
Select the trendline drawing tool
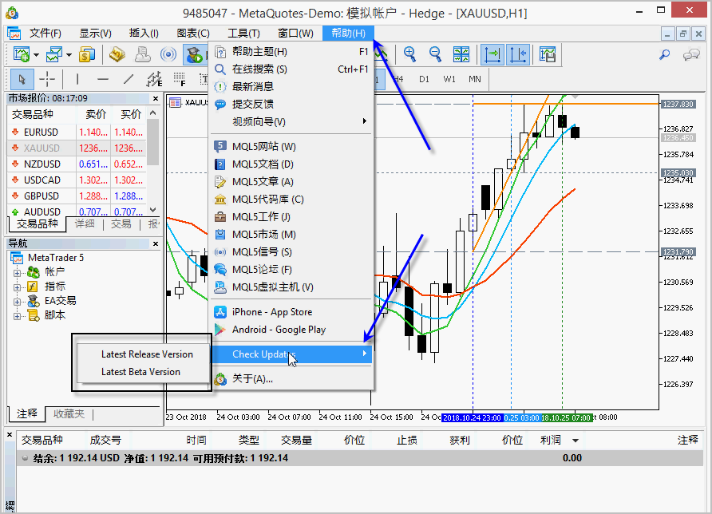pos(129,80)
